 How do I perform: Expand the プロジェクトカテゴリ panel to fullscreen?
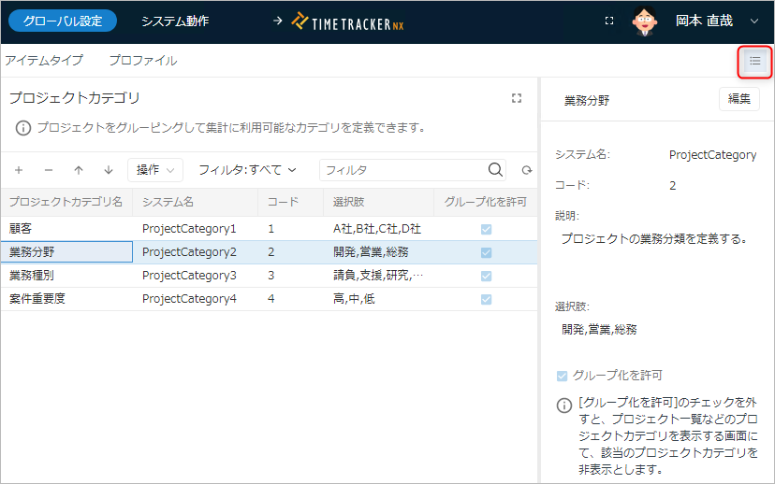pos(517,98)
